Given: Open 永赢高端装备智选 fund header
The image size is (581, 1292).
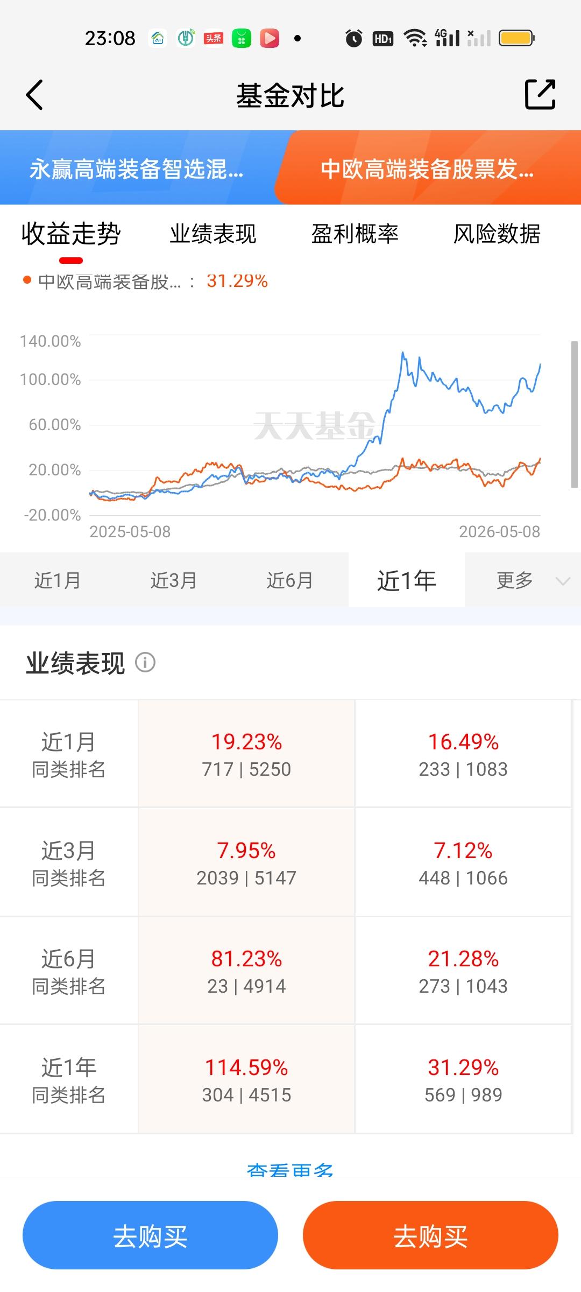Looking at the screenshot, I should [137, 168].
